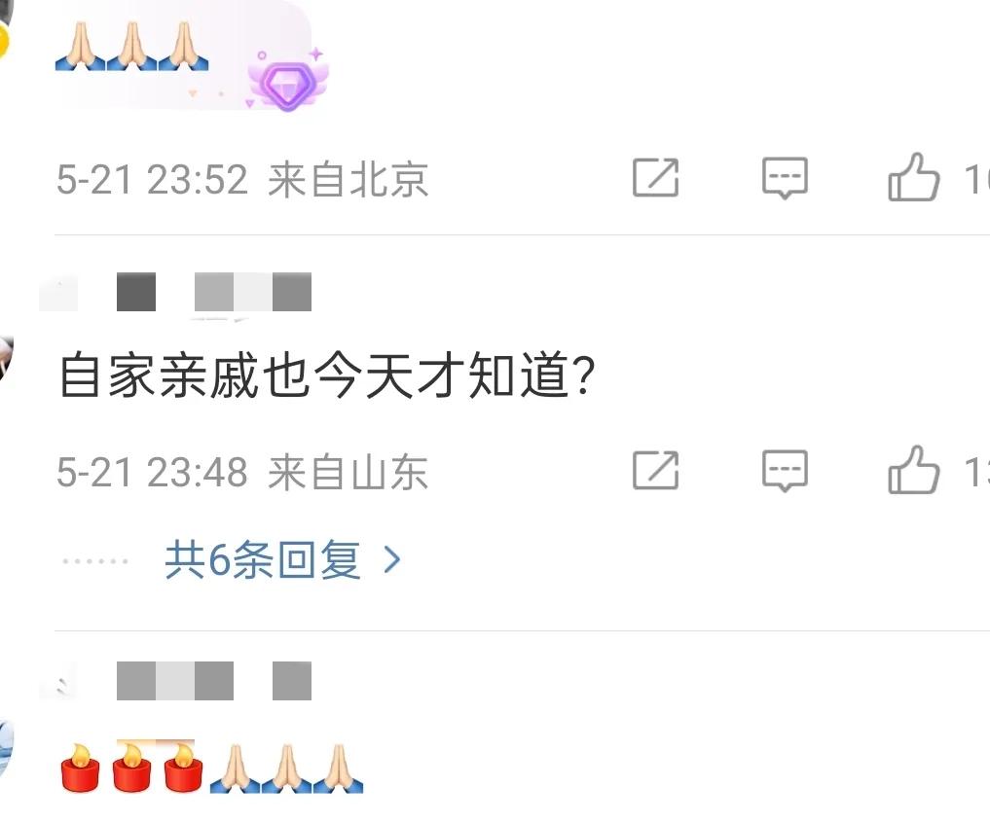Tap the praying hands emoji comment at top

pyautogui.click(x=131, y=46)
